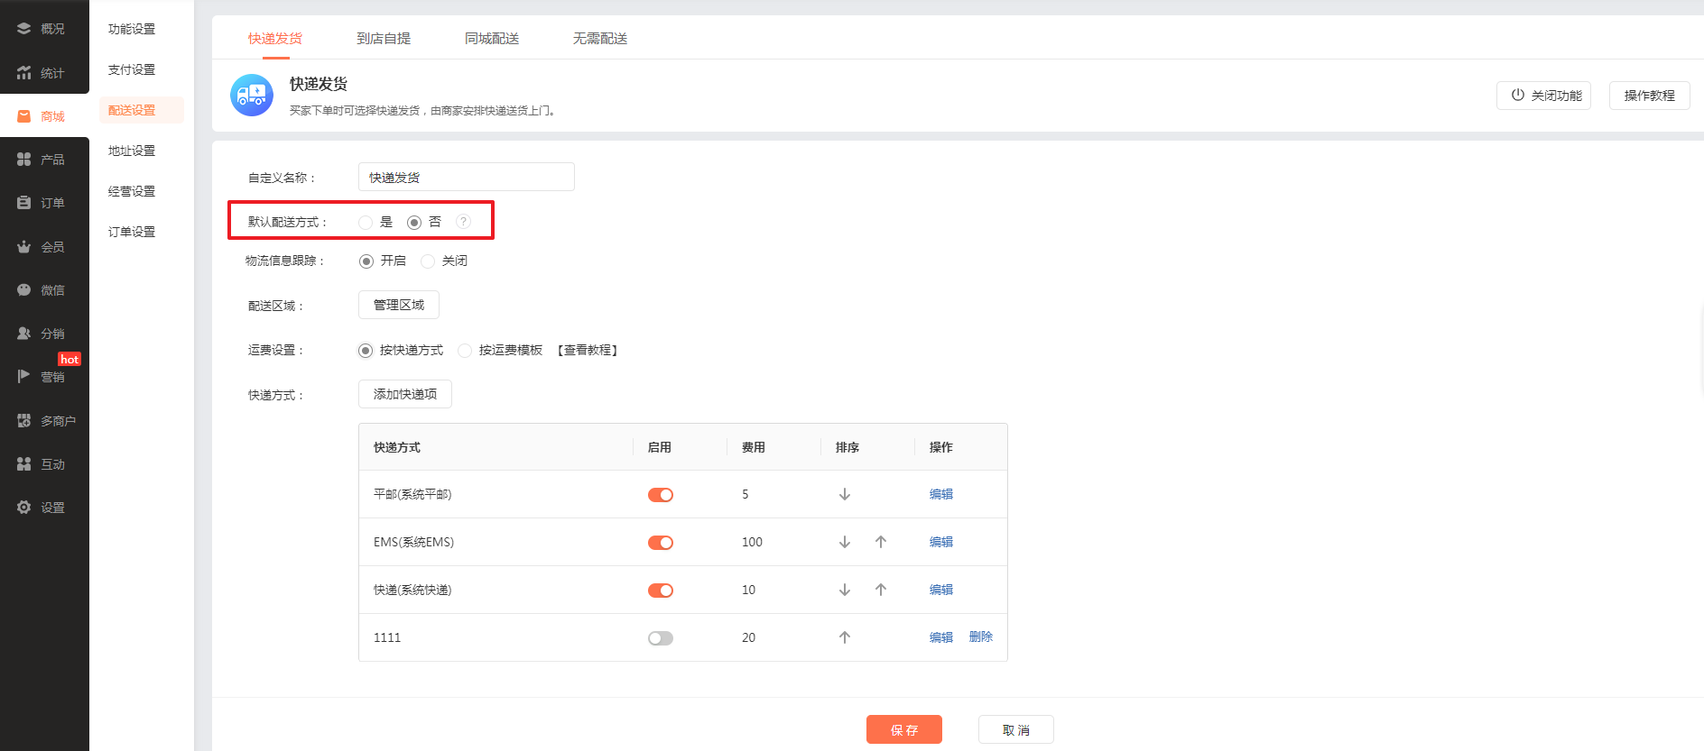Viewport: 1704px width, 751px height.
Task: Open the 操作教程 tutorial button
Action: (x=1649, y=96)
